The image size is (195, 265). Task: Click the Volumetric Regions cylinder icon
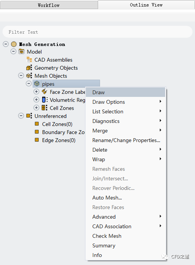pos(44,100)
